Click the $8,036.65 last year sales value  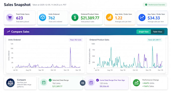tap(104, 86)
